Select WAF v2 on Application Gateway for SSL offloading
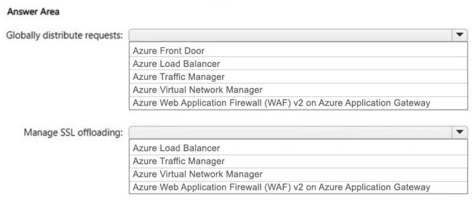The width and height of the screenshot is (474, 200). click(x=298, y=187)
